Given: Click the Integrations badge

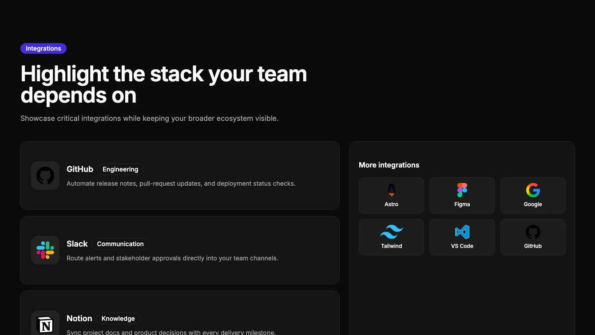Looking at the screenshot, I should [44, 48].
